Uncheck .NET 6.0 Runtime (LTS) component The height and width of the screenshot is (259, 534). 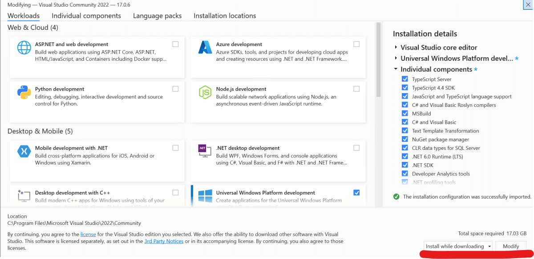click(x=405, y=156)
